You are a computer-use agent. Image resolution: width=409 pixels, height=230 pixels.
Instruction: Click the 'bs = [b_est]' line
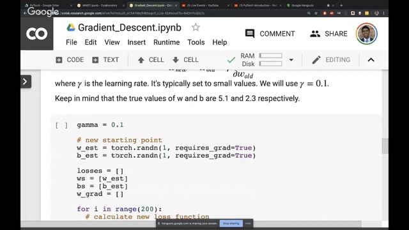coord(102,187)
